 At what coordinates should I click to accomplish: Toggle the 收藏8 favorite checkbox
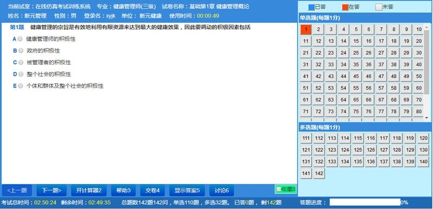[279, 189]
